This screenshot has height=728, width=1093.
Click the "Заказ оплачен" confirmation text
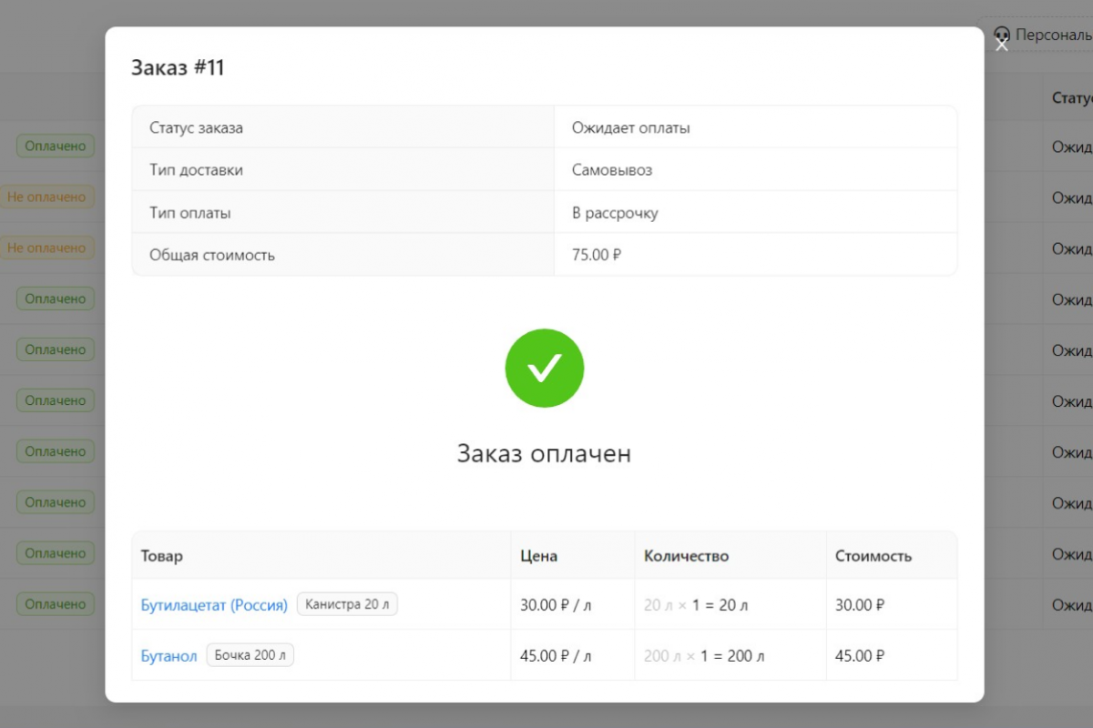(544, 453)
